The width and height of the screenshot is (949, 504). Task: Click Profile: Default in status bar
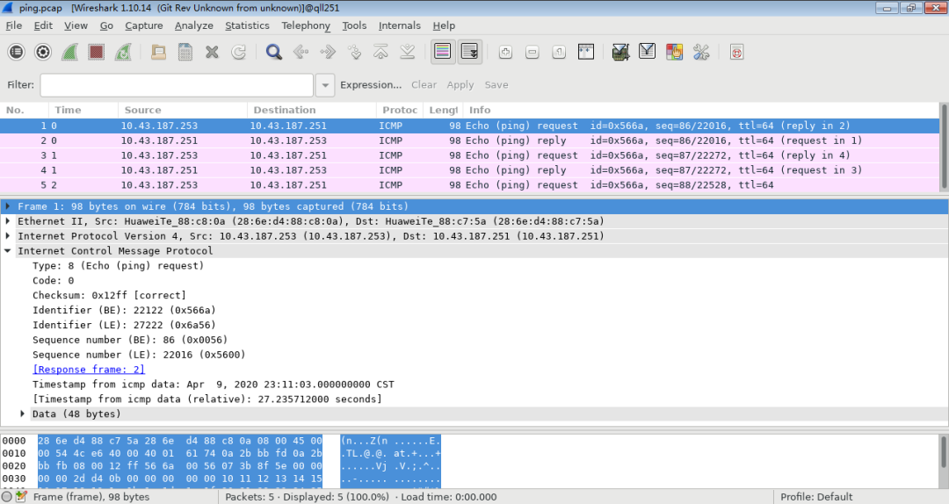pyautogui.click(x=815, y=497)
